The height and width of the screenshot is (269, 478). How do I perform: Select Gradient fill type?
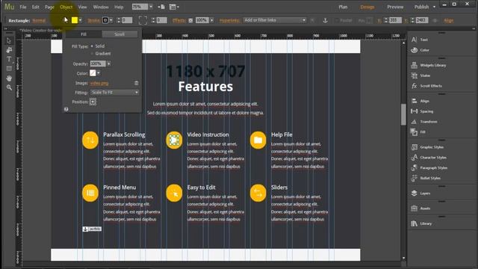(x=101, y=53)
